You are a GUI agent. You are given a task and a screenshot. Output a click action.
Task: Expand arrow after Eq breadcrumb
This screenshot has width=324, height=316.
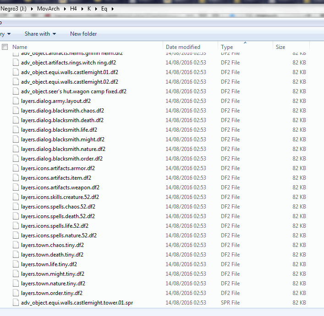(x=113, y=9)
